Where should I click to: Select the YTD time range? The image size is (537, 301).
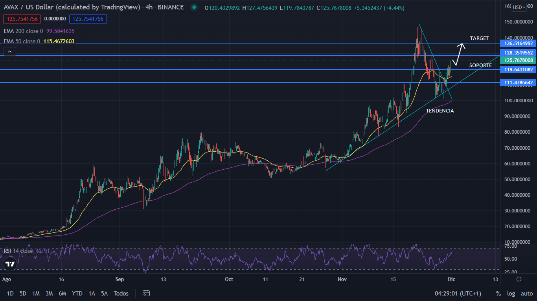click(77, 293)
